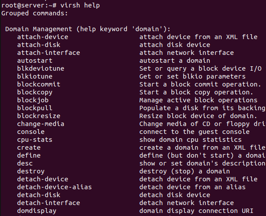Click the domdisplay command name
This screenshot has height=216, width=266.
[37, 211]
